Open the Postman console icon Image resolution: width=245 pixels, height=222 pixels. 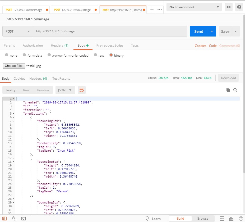point(24,219)
